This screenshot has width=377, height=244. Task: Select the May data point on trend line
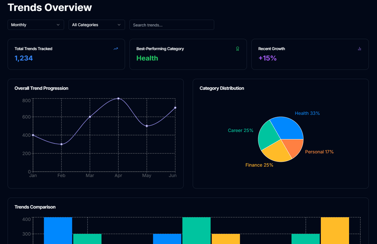(x=147, y=126)
